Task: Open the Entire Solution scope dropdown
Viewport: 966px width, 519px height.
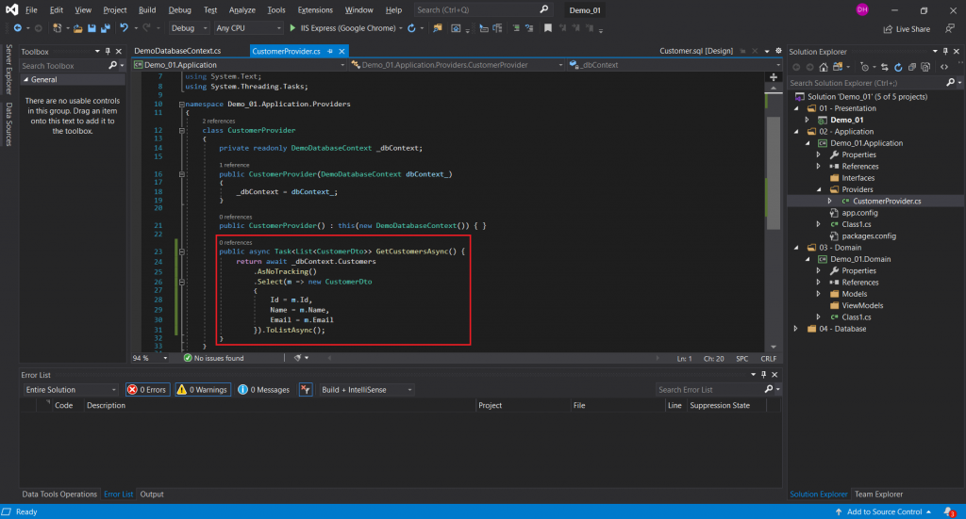Action: click(71, 389)
